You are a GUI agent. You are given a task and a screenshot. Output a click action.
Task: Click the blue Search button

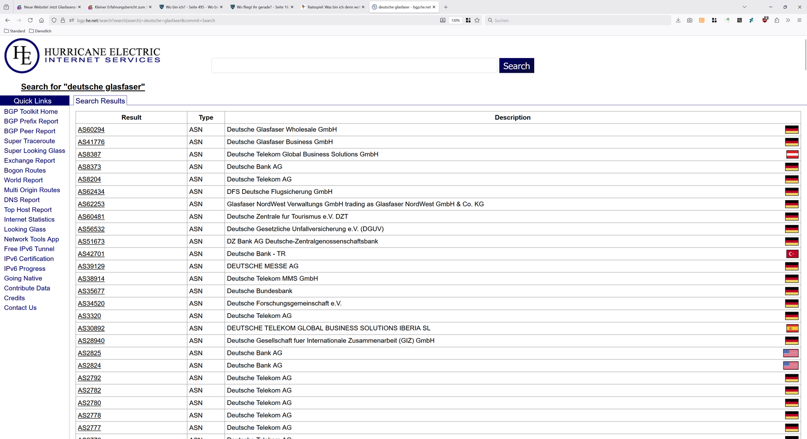pos(517,66)
